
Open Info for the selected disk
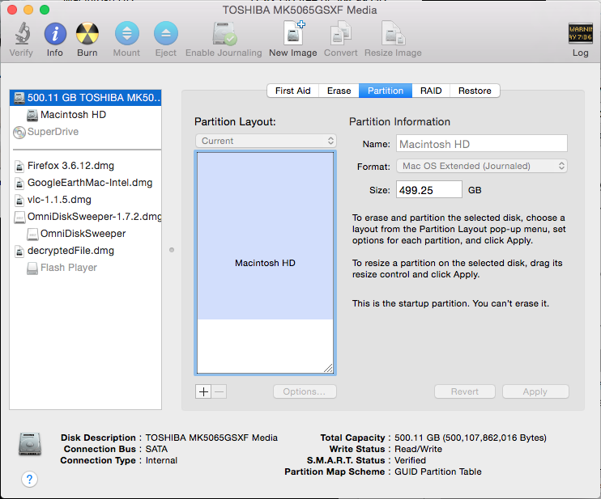[x=54, y=34]
